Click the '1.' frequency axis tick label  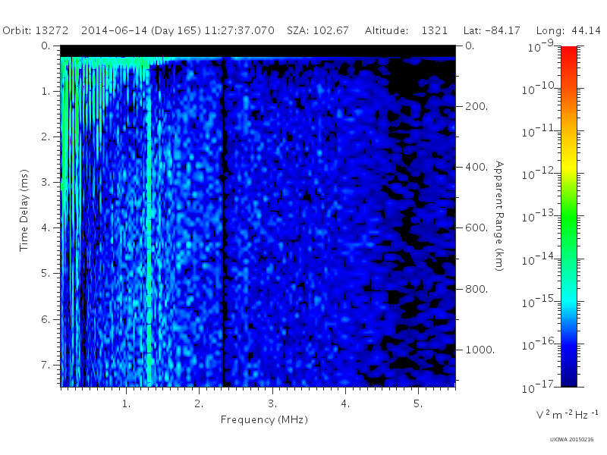(x=126, y=404)
